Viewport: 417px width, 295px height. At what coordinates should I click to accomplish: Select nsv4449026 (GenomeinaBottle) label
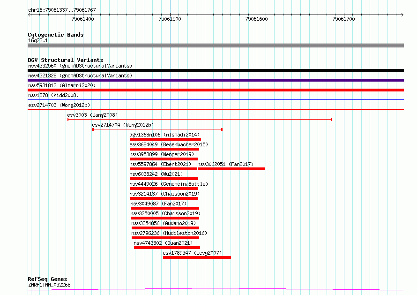tap(169, 184)
